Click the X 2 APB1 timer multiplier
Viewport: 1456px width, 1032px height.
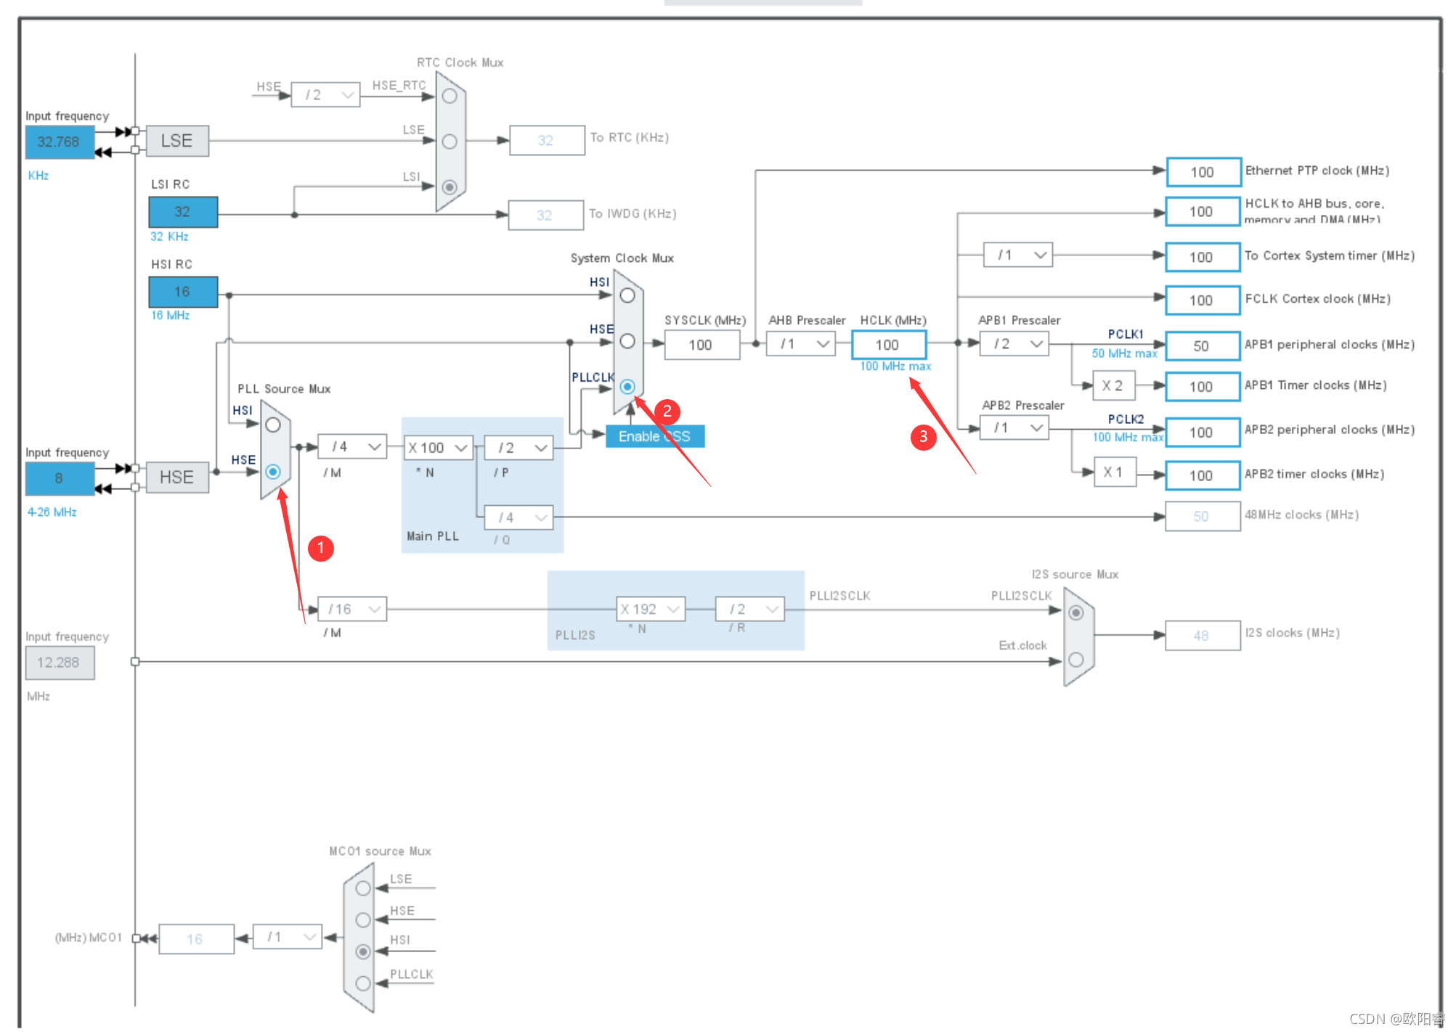[x=1114, y=386]
